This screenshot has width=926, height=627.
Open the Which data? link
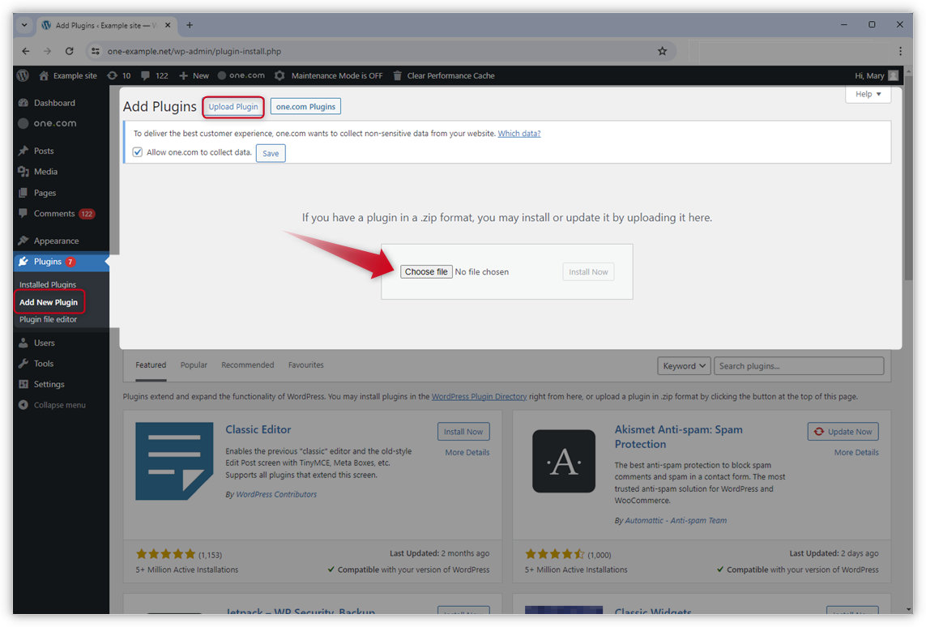pyautogui.click(x=518, y=133)
